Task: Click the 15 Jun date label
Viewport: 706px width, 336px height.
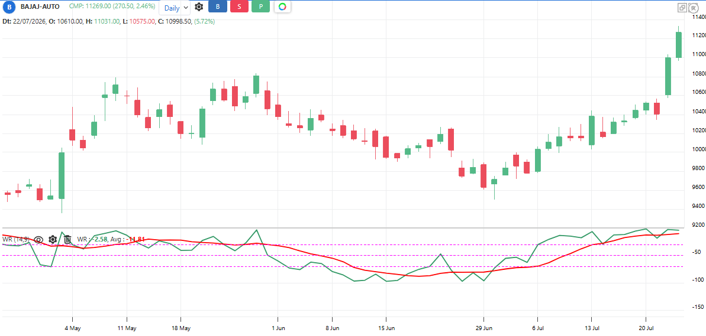Action: coord(386,328)
